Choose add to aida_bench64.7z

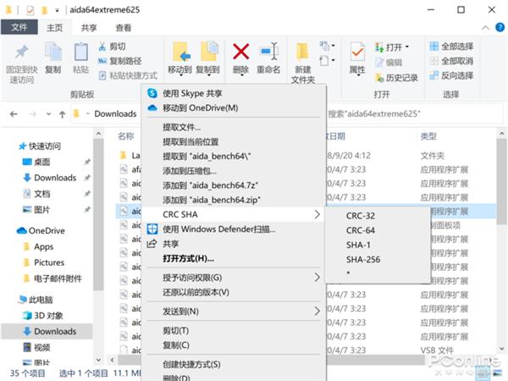(x=234, y=185)
